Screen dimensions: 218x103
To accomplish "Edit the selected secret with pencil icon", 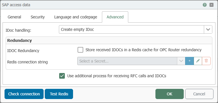I will 198,61.
